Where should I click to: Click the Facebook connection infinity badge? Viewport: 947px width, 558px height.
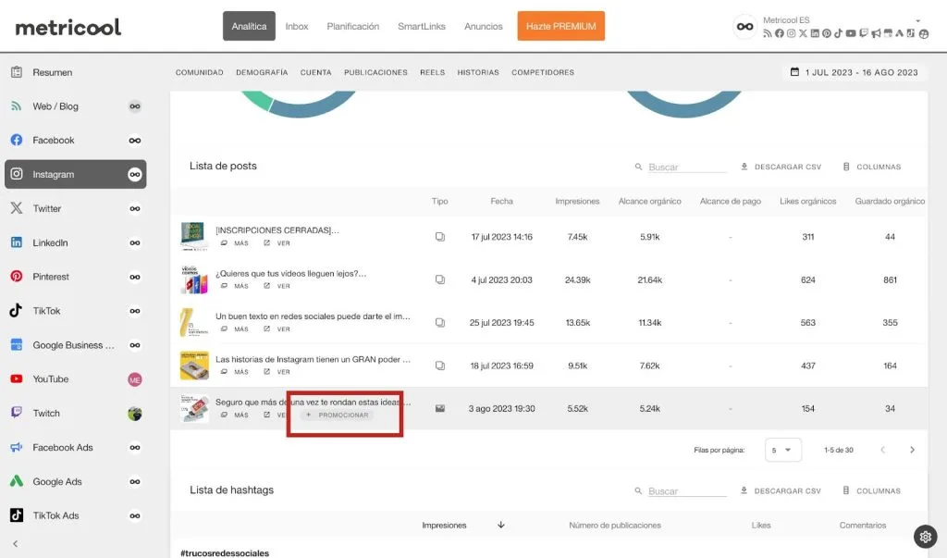click(135, 141)
